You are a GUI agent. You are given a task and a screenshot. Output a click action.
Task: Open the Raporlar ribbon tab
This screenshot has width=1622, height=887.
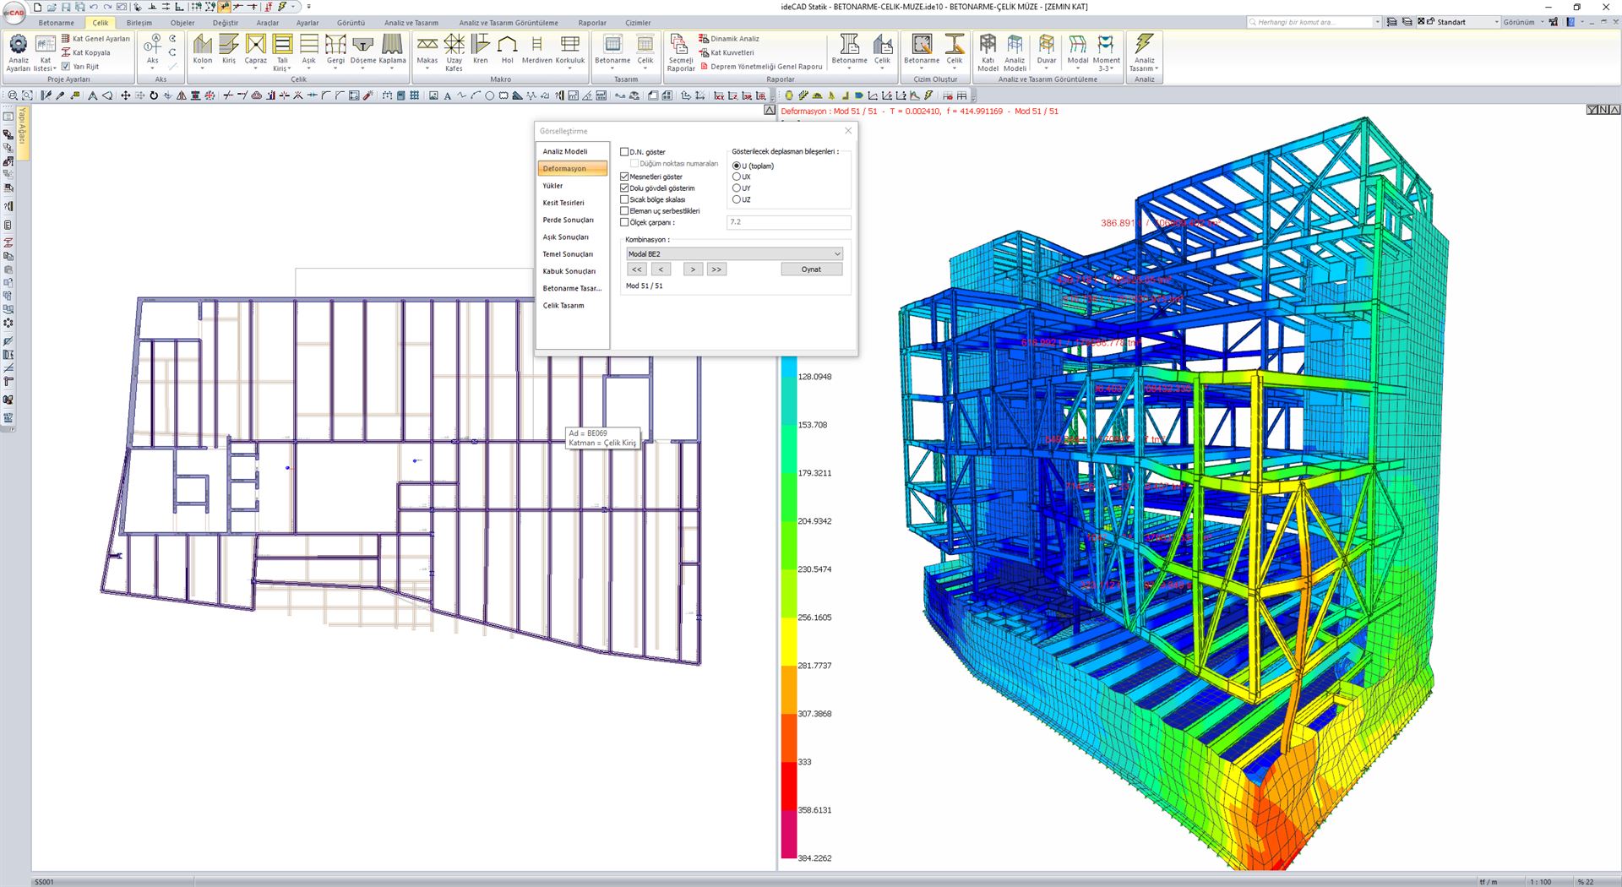pyautogui.click(x=592, y=23)
